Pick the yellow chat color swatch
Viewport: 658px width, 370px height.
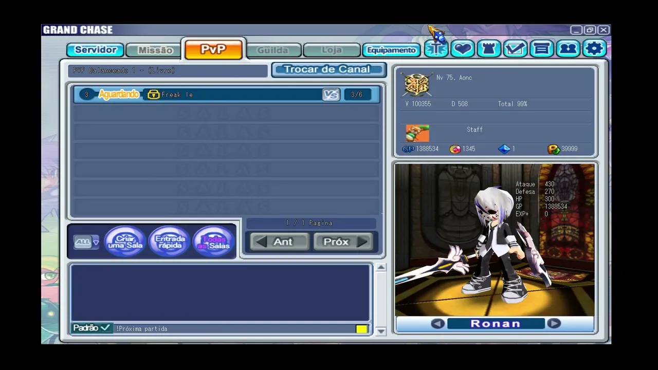pos(361,329)
